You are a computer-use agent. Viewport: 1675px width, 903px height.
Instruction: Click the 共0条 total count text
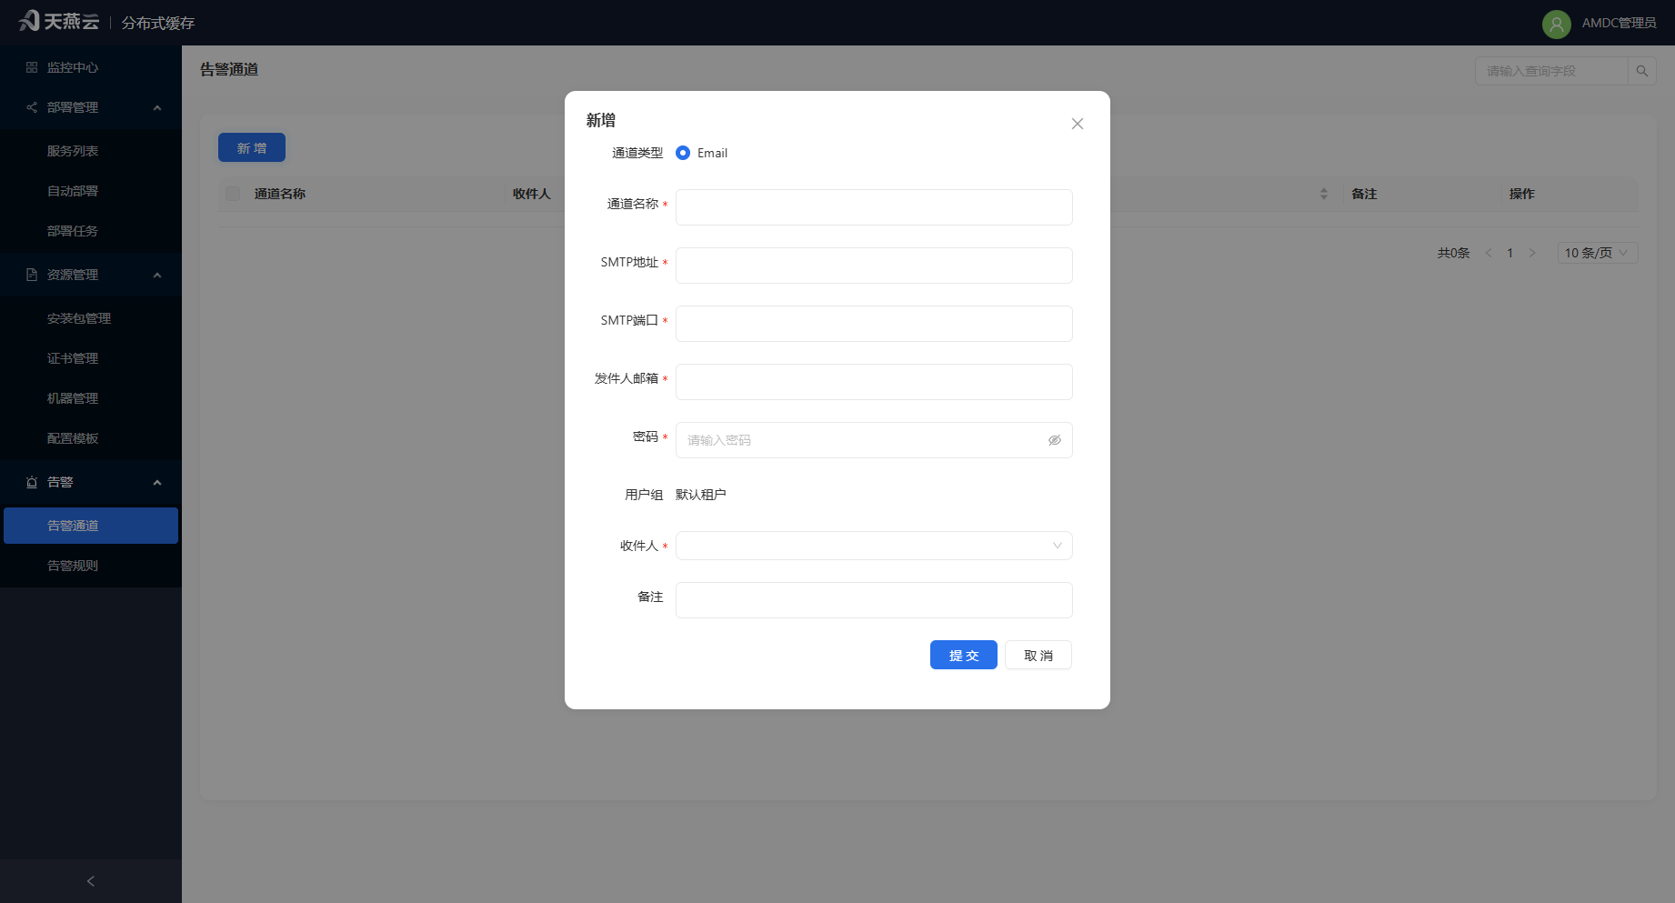(1453, 253)
